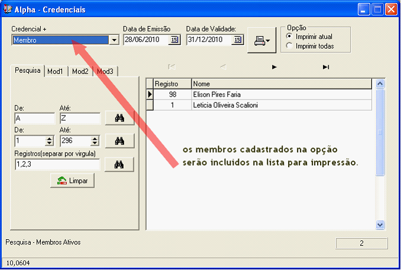The height and width of the screenshot is (270, 401).
Task: Click the Registro column header
Action: click(x=172, y=84)
